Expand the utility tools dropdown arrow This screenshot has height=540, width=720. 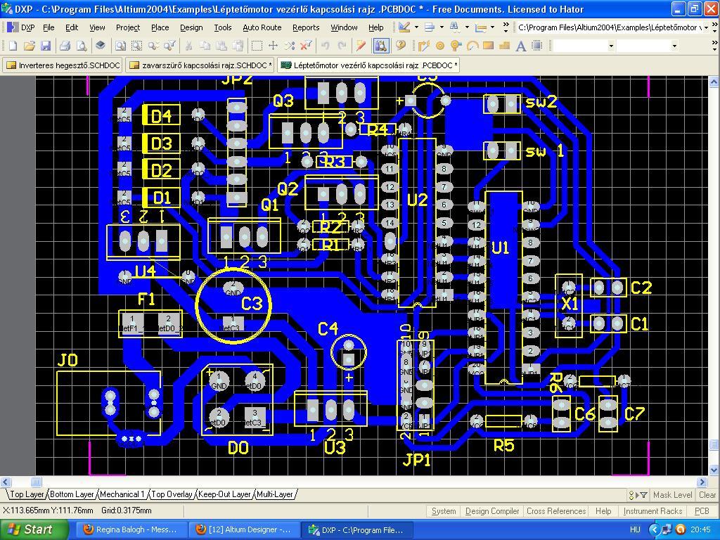pos(416,27)
